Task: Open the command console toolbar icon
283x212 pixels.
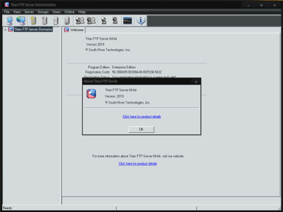Action: coord(127,20)
